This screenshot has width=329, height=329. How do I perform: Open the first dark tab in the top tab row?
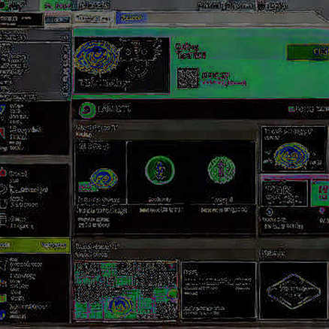coord(22,19)
